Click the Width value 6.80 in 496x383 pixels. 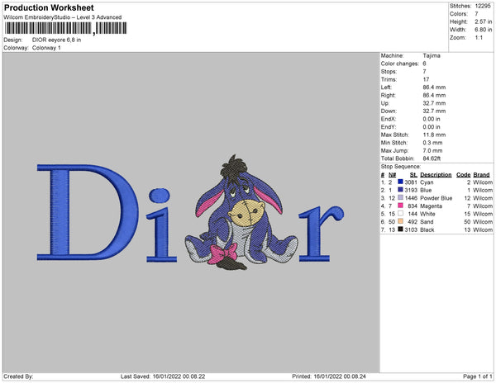[x=483, y=30]
